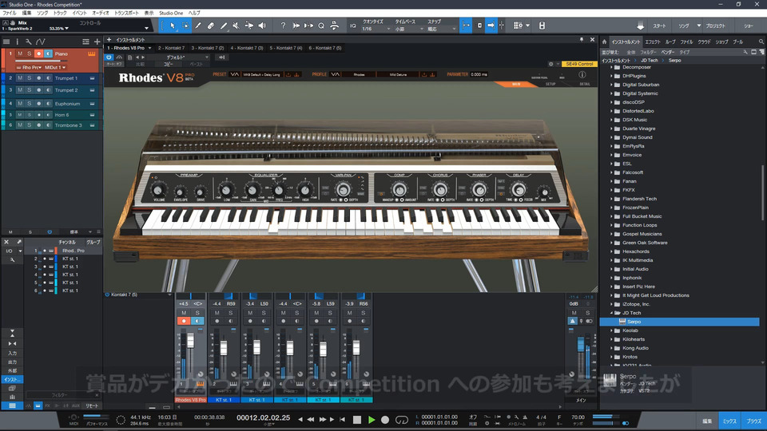The width and height of the screenshot is (767, 431).
Task: Click the Project page button
Action: click(x=715, y=26)
